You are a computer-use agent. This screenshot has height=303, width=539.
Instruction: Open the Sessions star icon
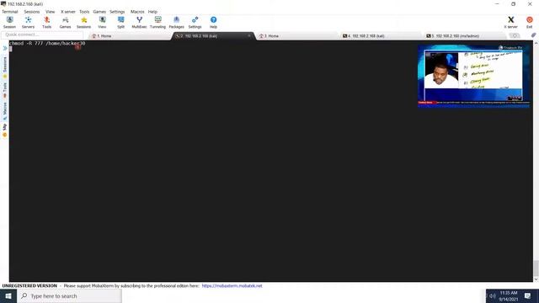pyautogui.click(x=83, y=22)
